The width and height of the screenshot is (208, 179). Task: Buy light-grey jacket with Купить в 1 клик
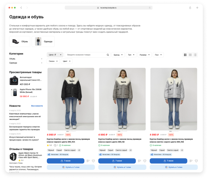tap(174, 167)
